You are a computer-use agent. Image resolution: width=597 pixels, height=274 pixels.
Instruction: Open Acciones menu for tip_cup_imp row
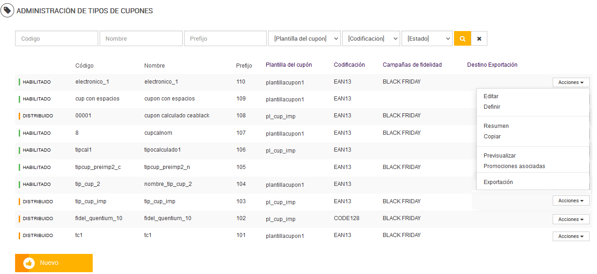click(571, 201)
